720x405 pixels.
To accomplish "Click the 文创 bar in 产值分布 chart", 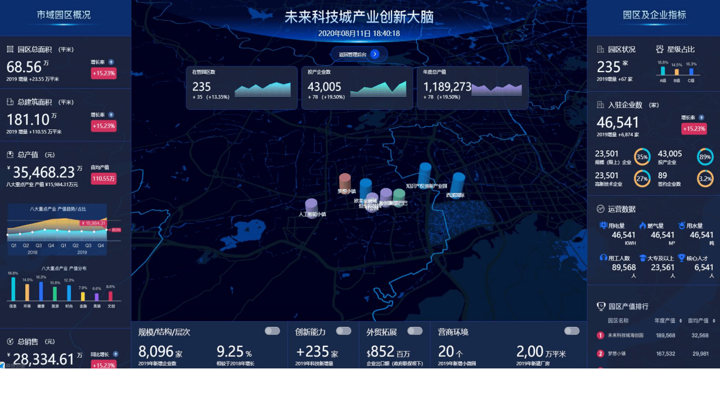I will (111, 296).
